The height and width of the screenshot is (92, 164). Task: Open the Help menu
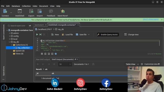58,6
